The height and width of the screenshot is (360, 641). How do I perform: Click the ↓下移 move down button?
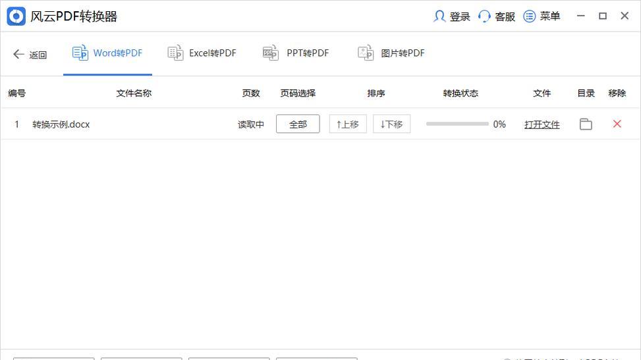pyautogui.click(x=391, y=124)
